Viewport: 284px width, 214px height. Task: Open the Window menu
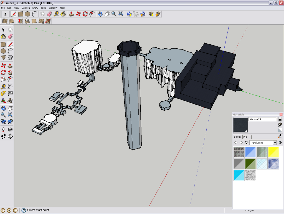(53, 8)
